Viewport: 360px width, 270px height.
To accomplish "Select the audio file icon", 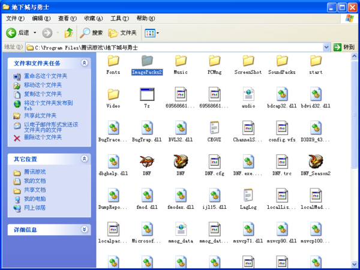I will 248,95.
